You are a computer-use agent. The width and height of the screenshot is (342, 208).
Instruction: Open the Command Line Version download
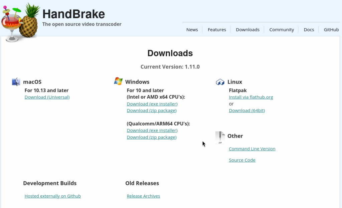252,149
